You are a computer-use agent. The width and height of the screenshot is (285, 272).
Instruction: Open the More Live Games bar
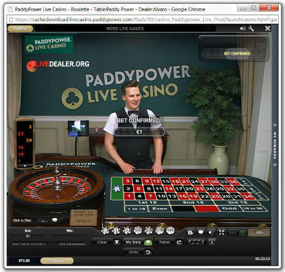point(125,29)
